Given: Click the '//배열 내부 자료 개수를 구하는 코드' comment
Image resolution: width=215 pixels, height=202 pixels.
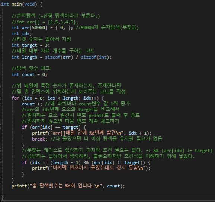Looking at the screenshot, I should (53, 51).
